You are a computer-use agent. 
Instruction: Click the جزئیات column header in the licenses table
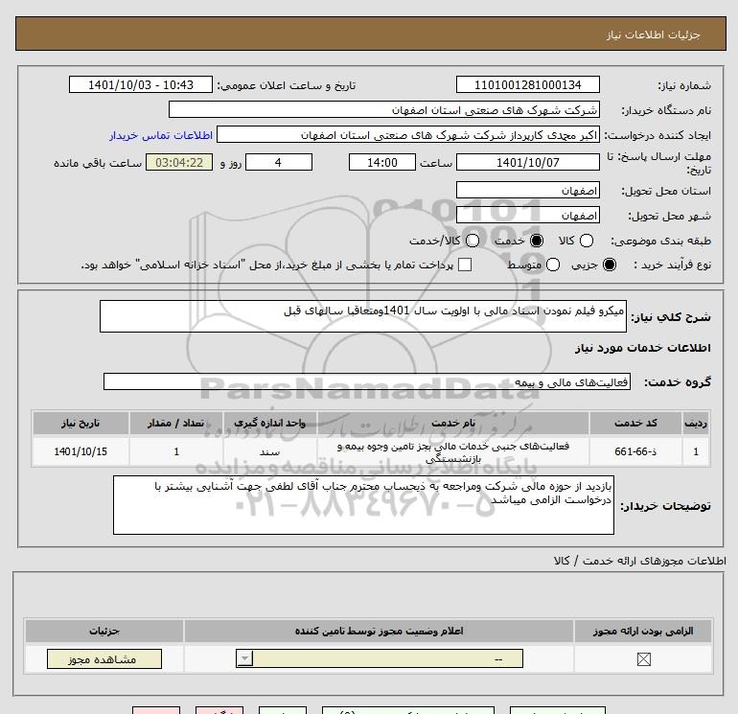tap(104, 631)
